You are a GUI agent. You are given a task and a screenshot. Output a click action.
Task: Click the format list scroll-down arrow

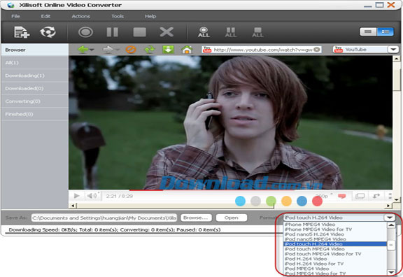point(391,272)
